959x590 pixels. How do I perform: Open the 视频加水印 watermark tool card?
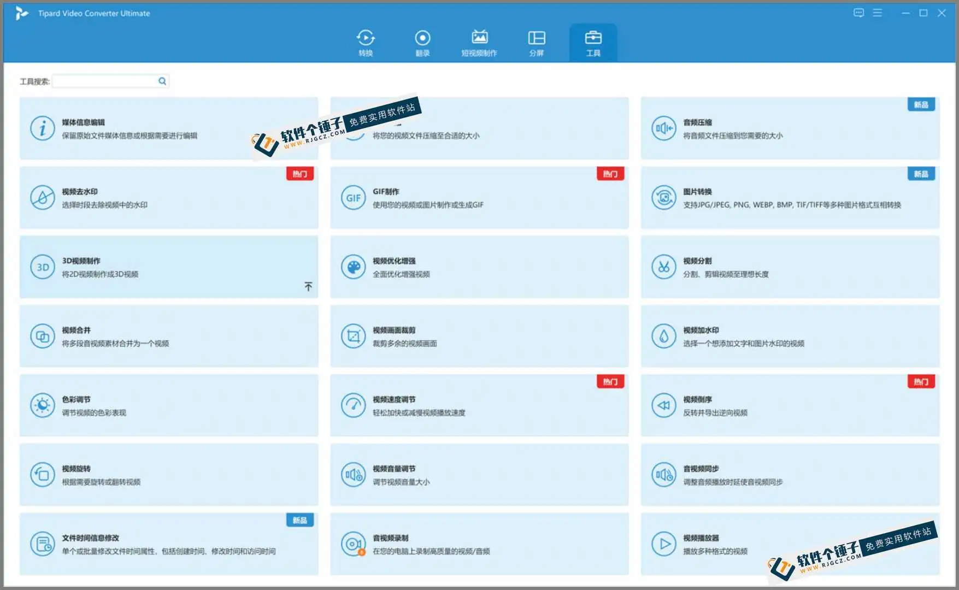point(790,336)
